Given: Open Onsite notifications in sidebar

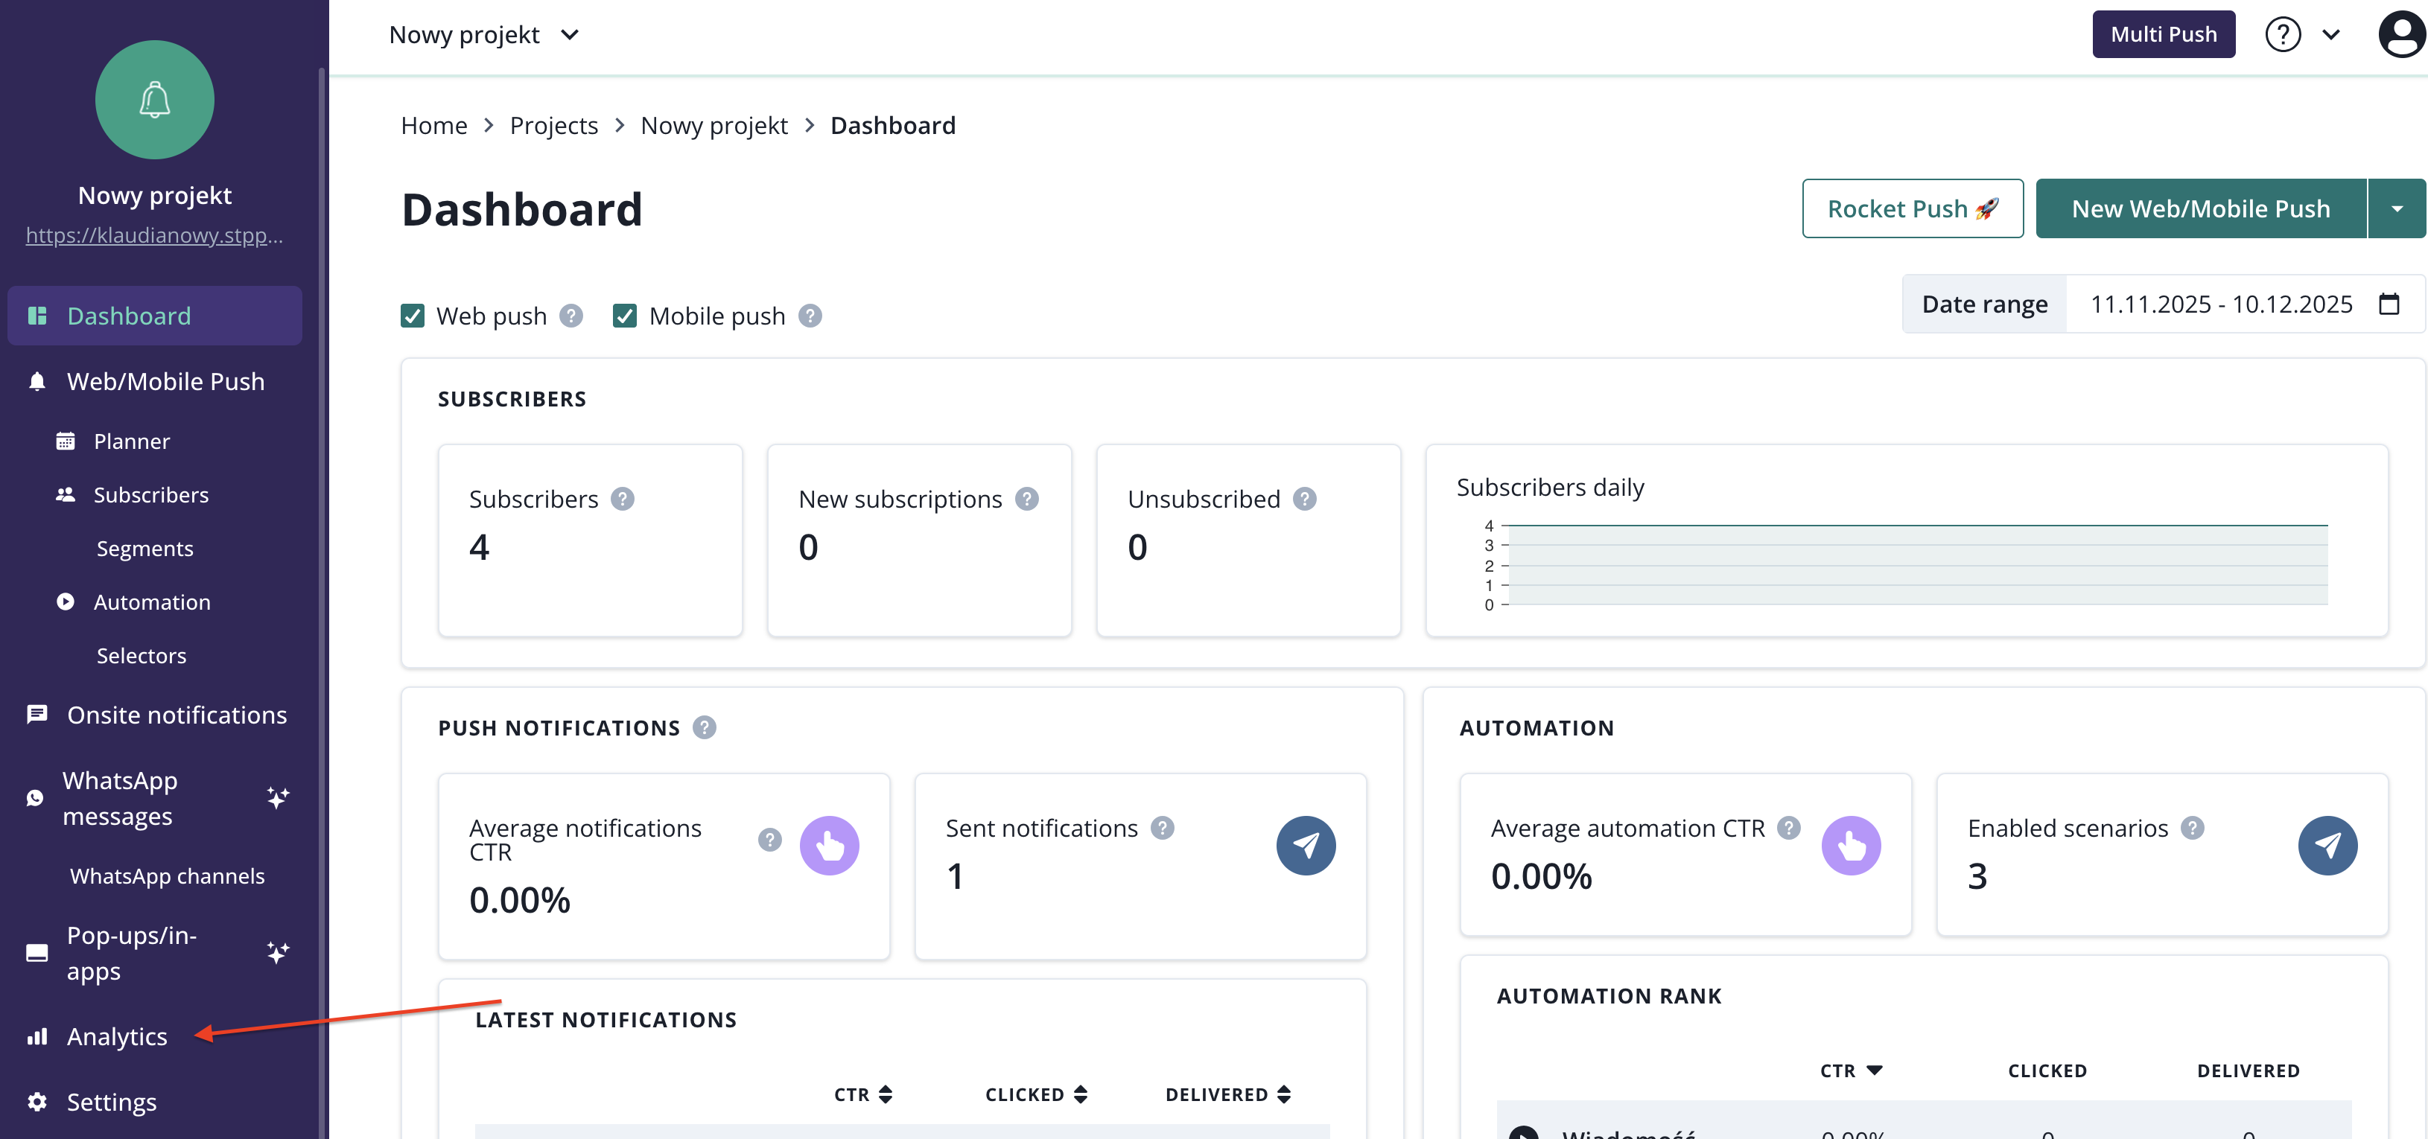Looking at the screenshot, I should (x=177, y=715).
